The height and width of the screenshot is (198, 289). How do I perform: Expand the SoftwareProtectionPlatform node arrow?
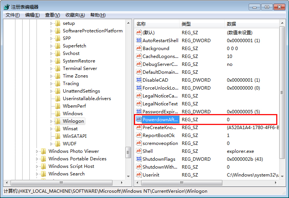[x=52, y=31]
